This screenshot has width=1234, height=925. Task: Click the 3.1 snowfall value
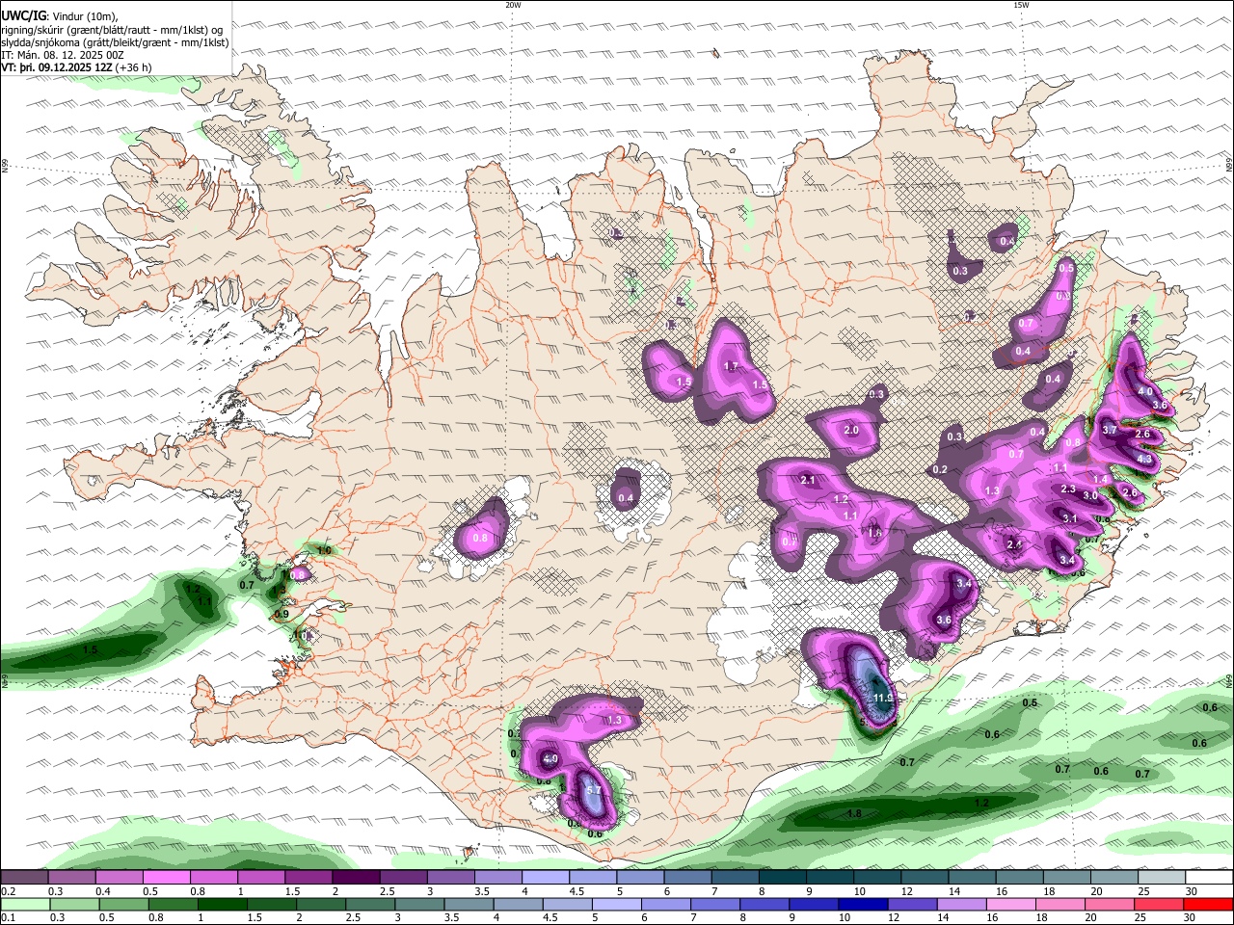(1070, 518)
